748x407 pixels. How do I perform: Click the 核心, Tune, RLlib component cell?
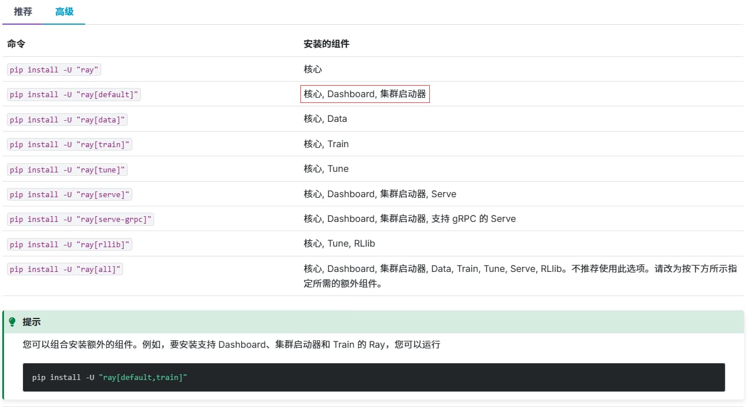339,244
